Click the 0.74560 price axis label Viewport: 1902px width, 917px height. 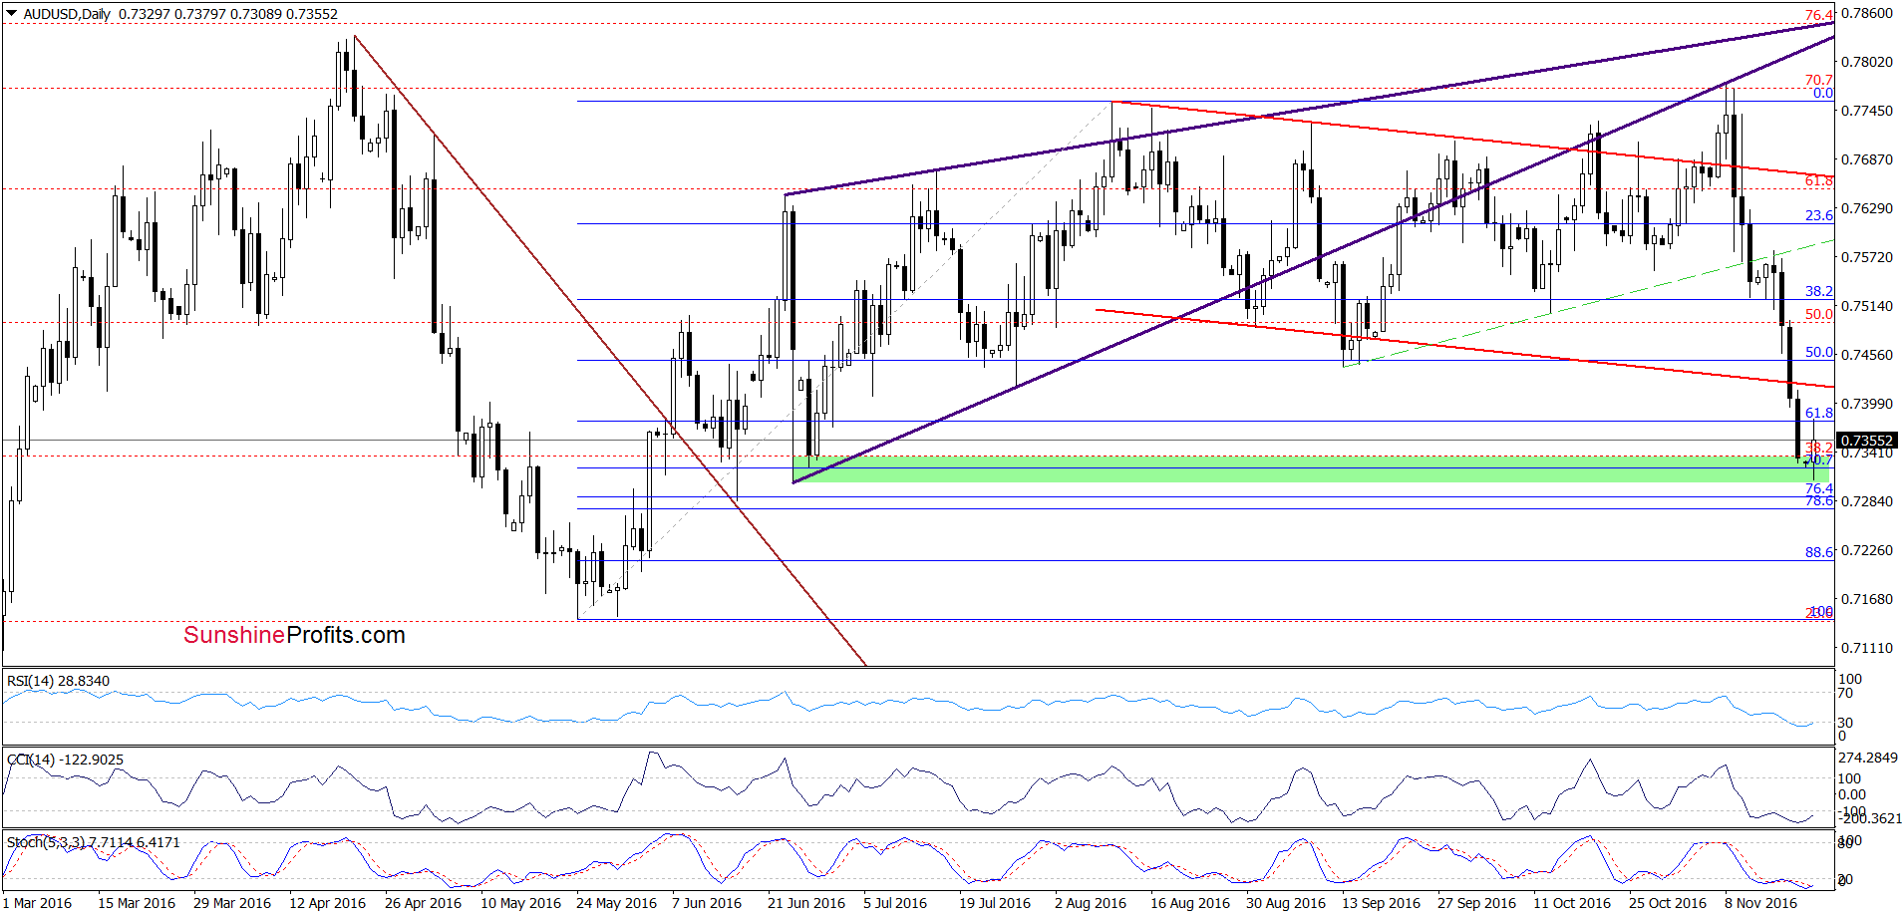(x=1866, y=355)
